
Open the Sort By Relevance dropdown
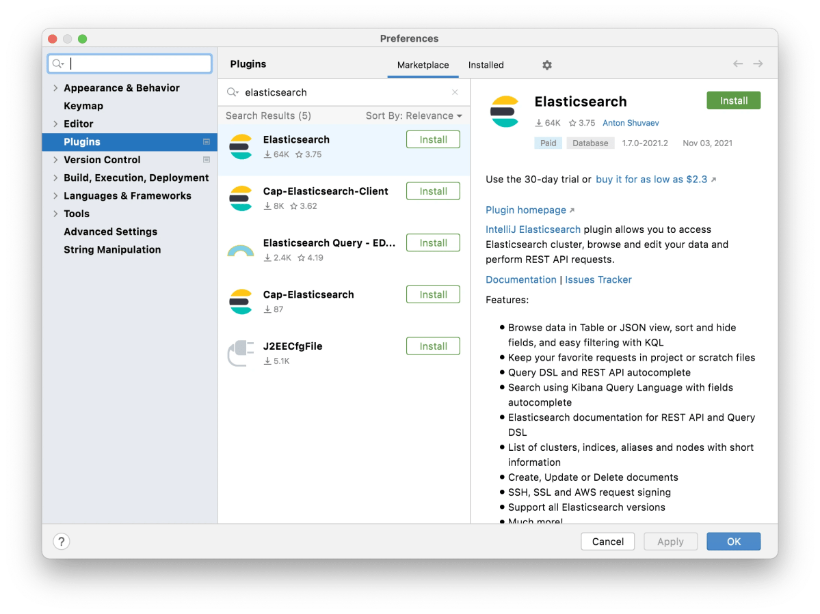(414, 116)
